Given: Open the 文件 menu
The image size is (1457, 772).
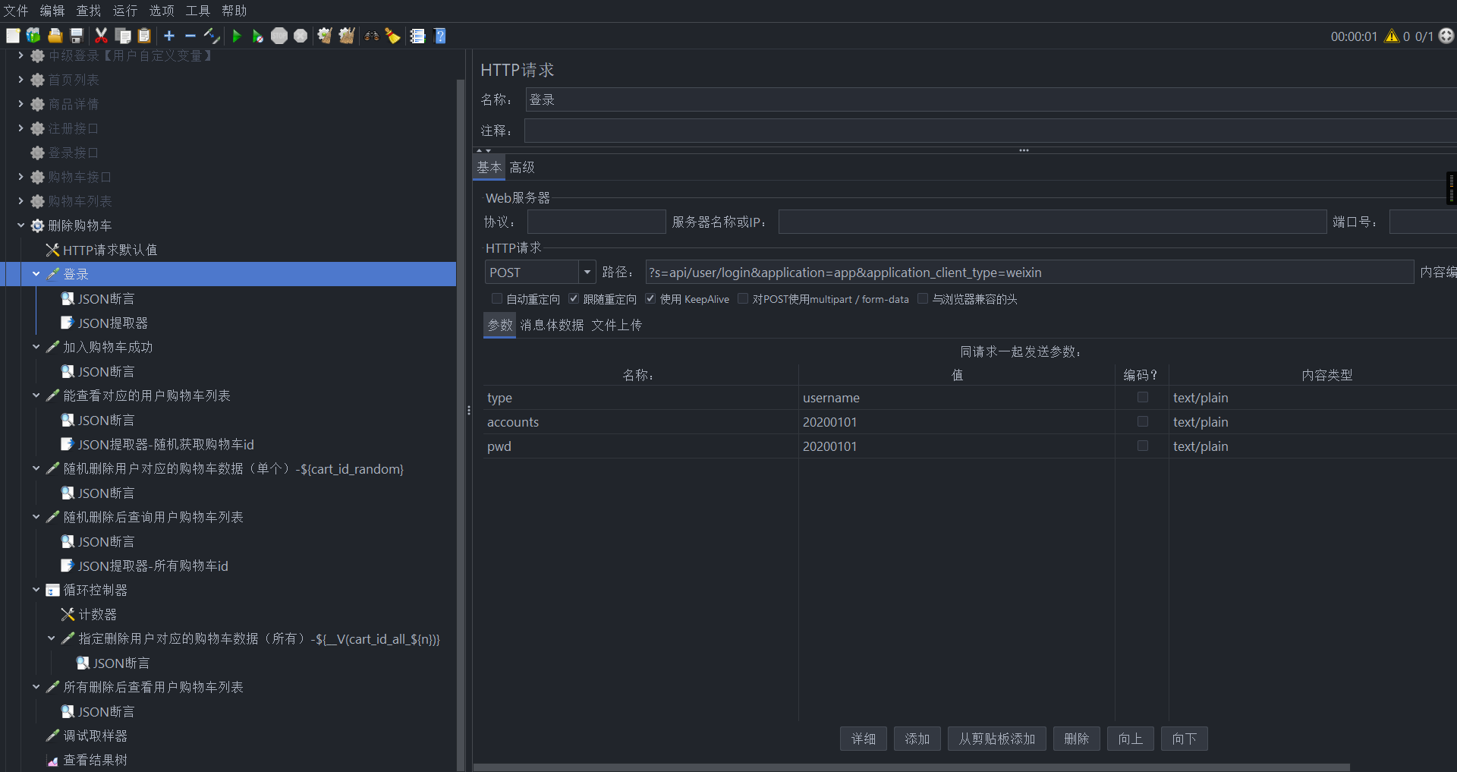Looking at the screenshot, I should (16, 11).
